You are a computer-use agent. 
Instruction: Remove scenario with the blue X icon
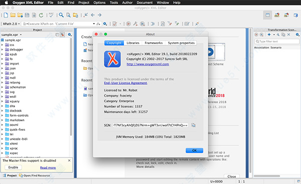pyautogui.click(x=288, y=35)
